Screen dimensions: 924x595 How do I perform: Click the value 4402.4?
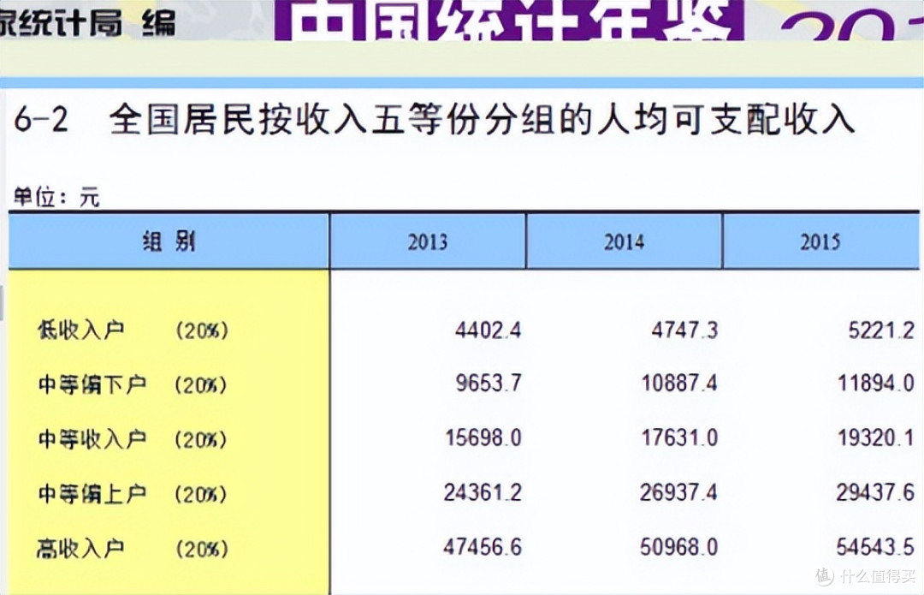488,330
